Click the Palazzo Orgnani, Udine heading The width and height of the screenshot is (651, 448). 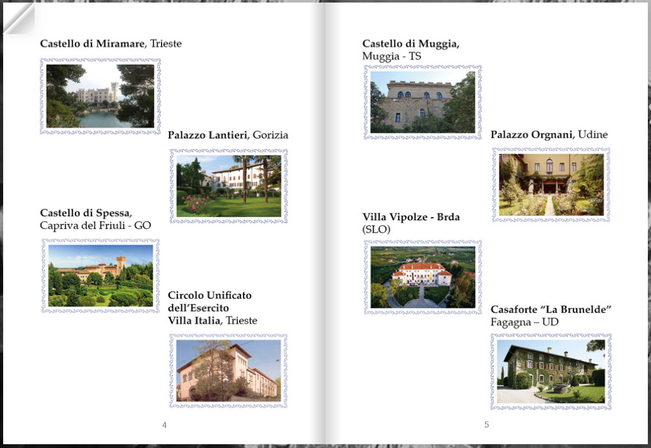(549, 135)
